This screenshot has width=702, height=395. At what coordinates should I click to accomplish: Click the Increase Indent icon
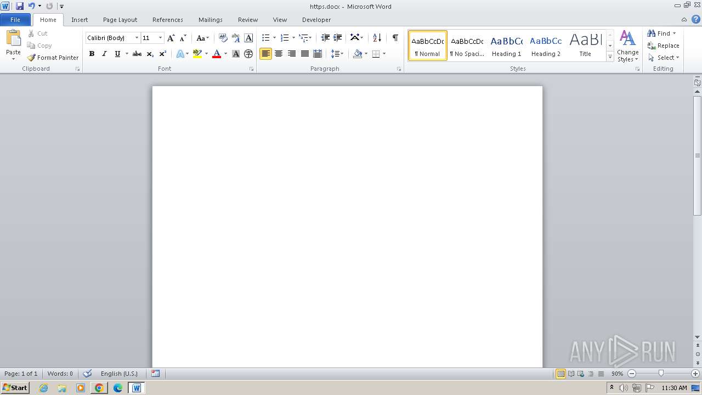point(338,38)
